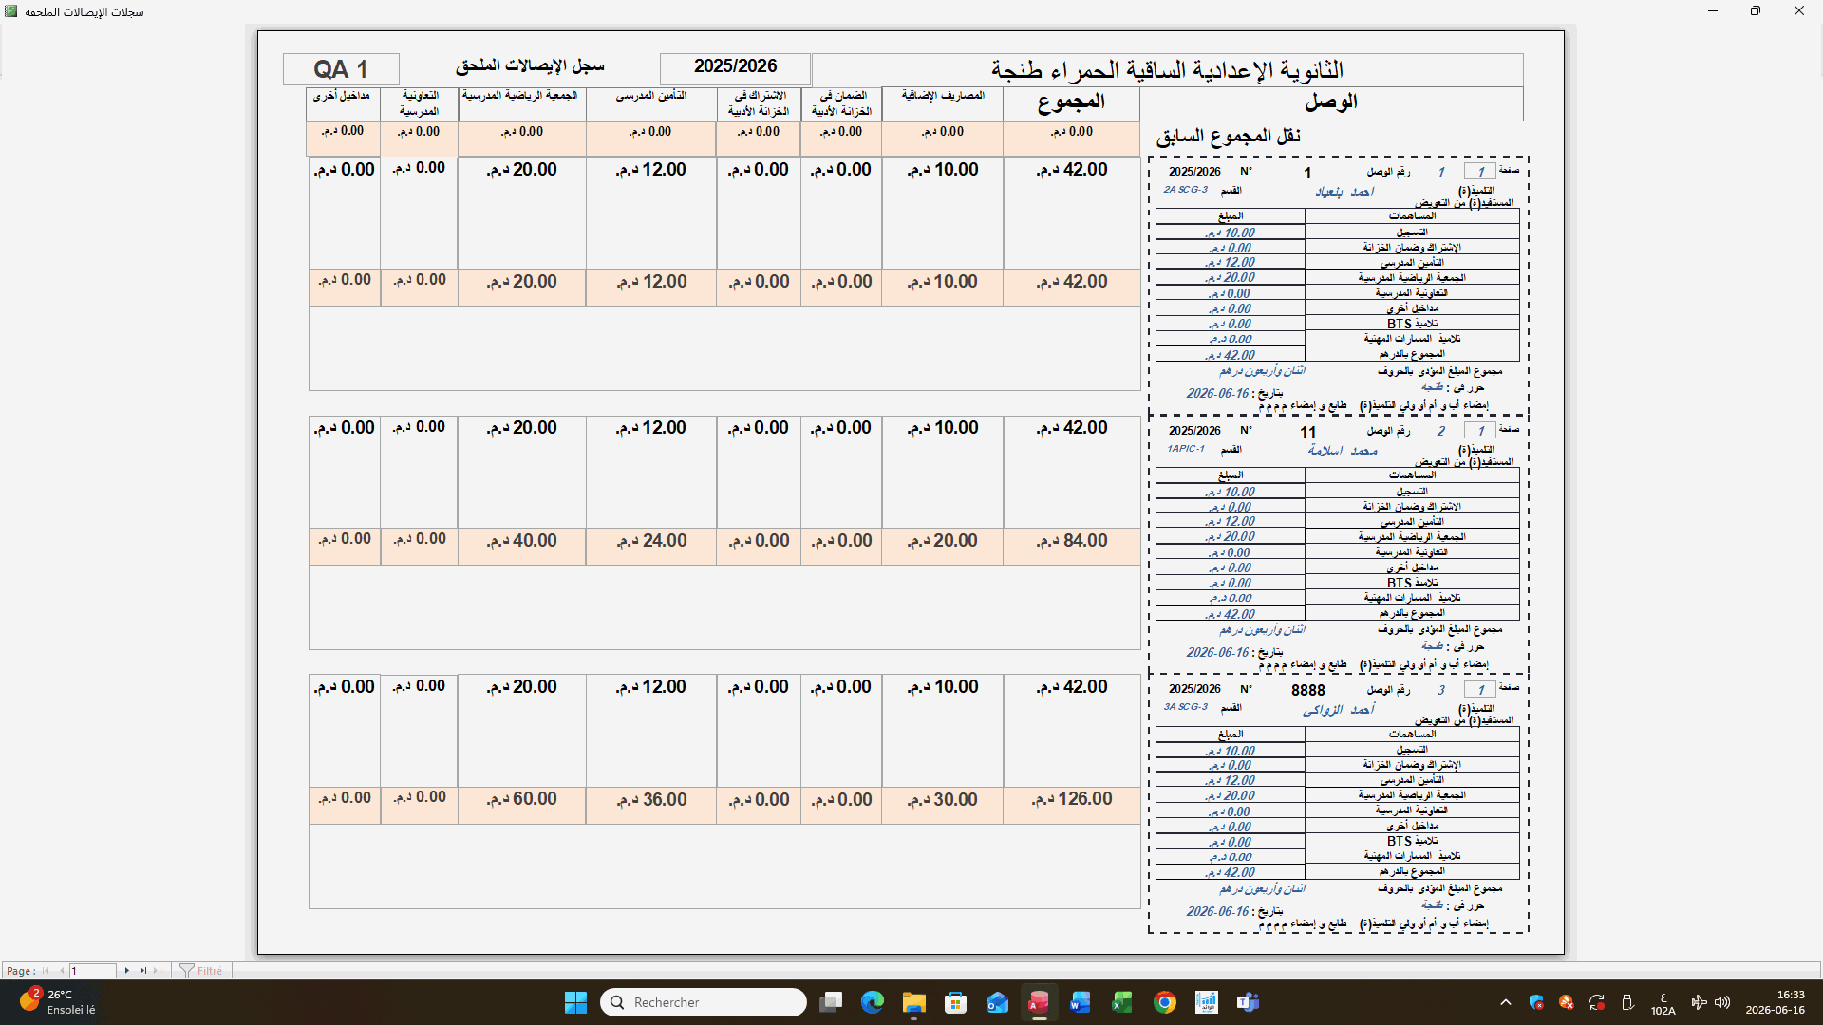This screenshot has width=1823, height=1025.
Task: Click receipt number '8888'
Action: 1307,691
